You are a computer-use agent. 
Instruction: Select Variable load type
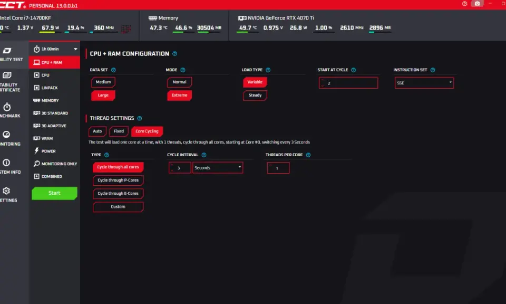(255, 82)
